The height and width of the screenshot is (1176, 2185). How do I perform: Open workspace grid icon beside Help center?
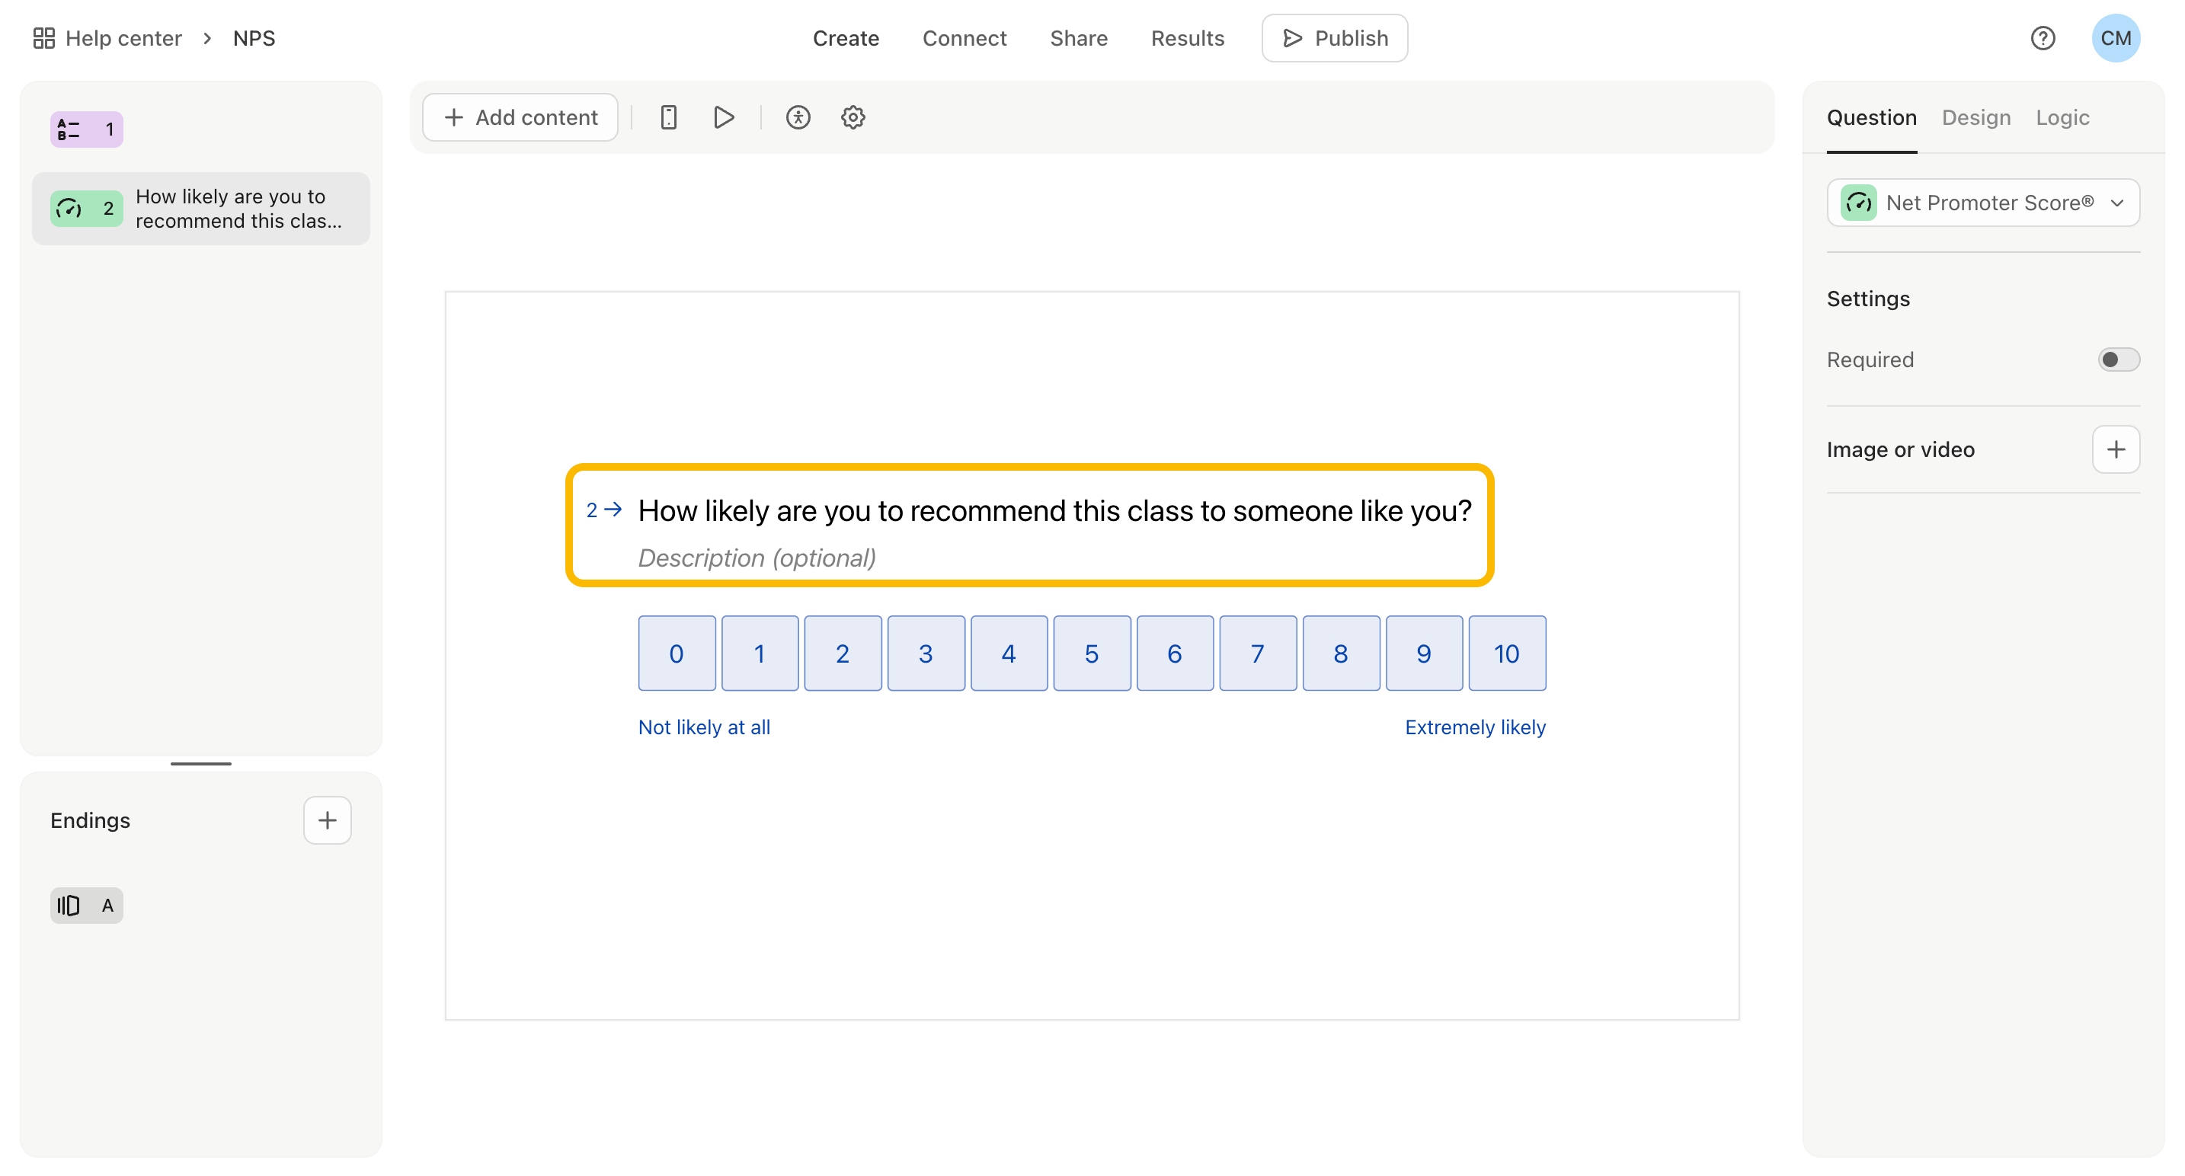click(x=43, y=38)
